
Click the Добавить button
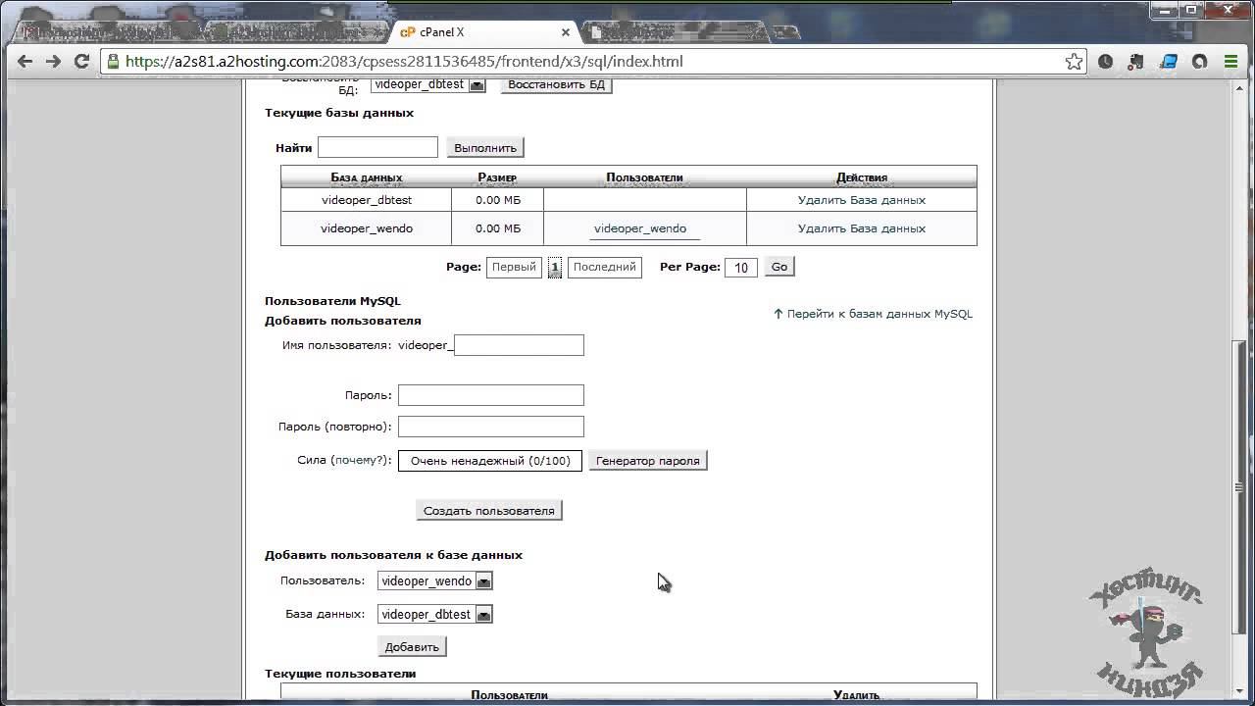(412, 647)
